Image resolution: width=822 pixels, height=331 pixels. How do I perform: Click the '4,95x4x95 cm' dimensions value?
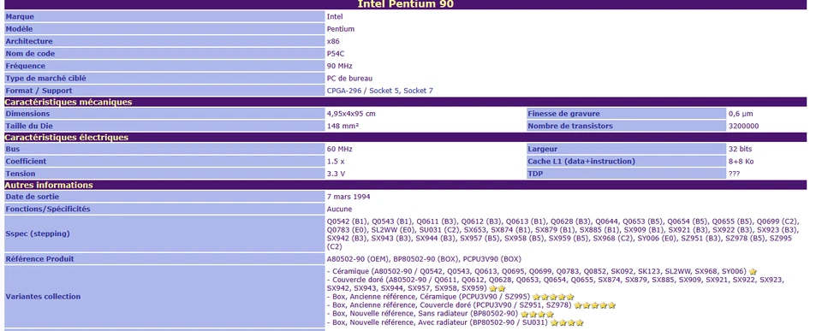tap(351, 114)
